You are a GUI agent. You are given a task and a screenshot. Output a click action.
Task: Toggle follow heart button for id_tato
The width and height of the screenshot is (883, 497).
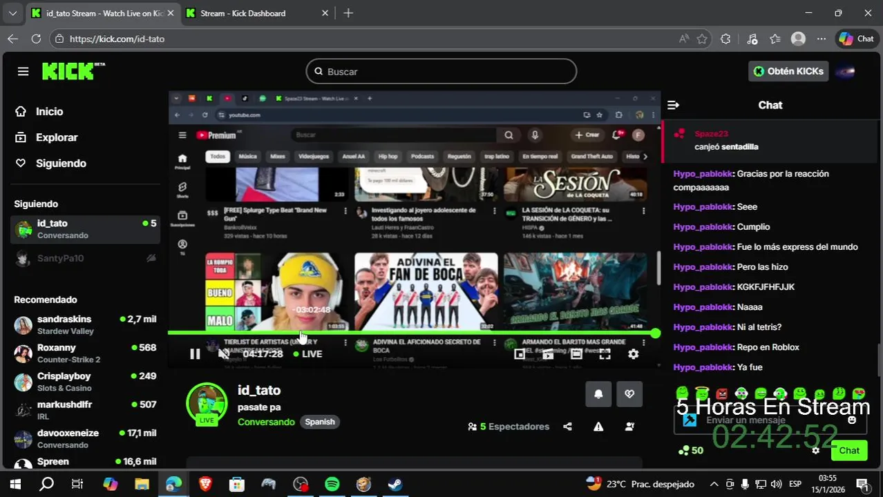[629, 394]
